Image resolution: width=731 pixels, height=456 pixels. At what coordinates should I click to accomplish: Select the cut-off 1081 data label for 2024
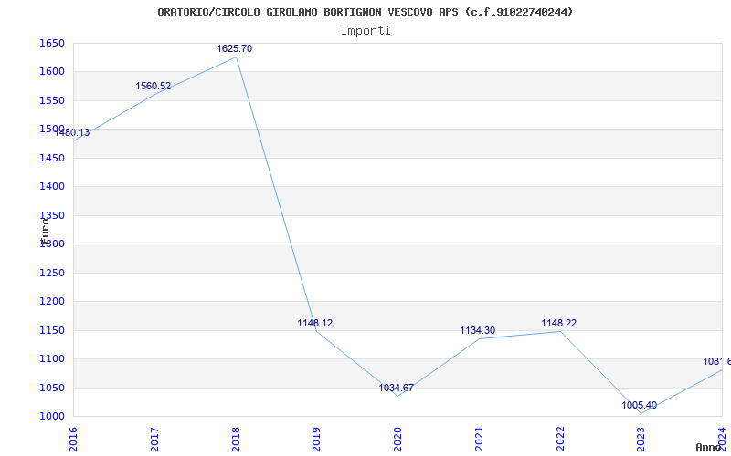717,361
